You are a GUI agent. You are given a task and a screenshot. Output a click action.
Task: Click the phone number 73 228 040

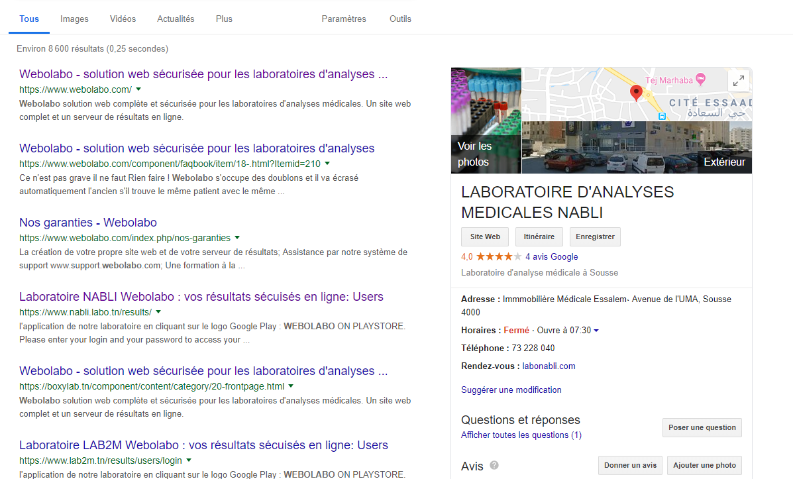[x=533, y=348]
